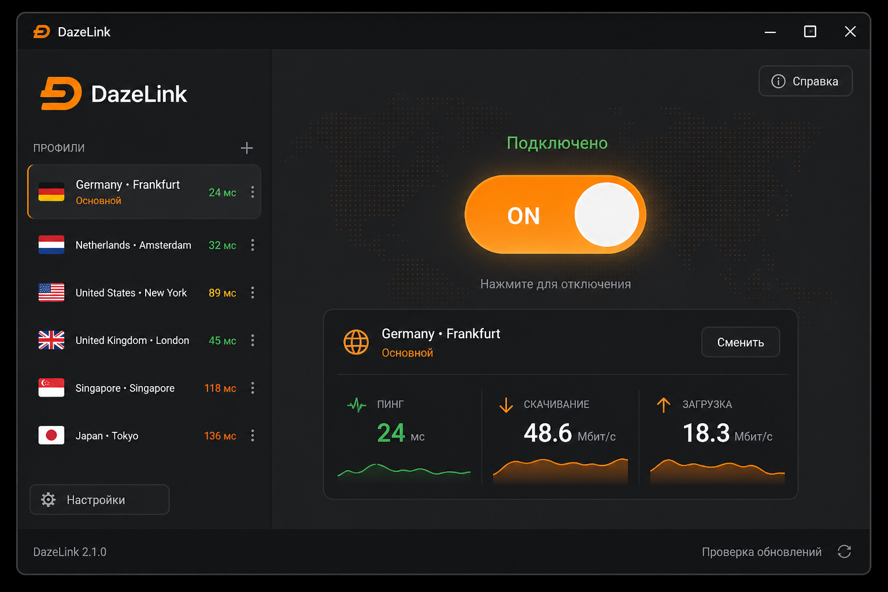The width and height of the screenshot is (888, 592).
Task: Click the Подключено status text
Action: pyautogui.click(x=557, y=143)
